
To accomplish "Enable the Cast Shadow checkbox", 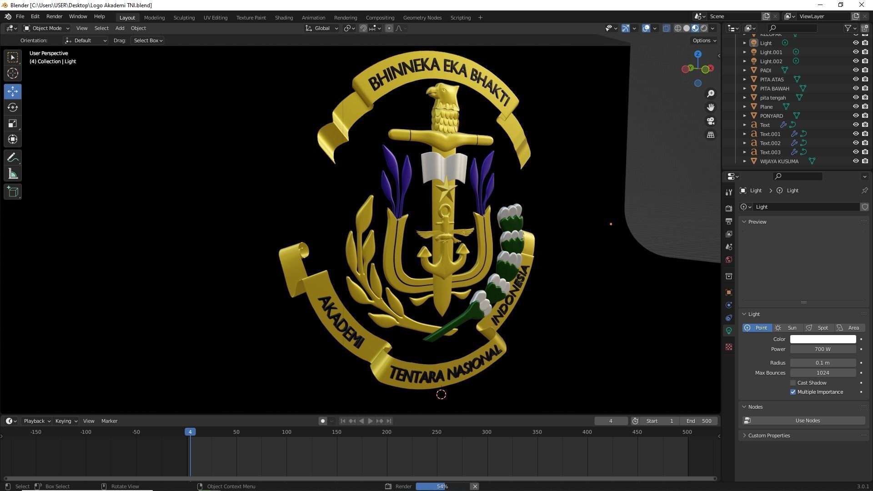I will (x=793, y=383).
